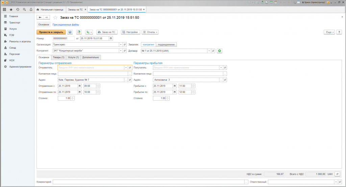The width and height of the screenshot is (346, 187).
Task: Open Договор record link icon
Action: [x=213, y=51]
